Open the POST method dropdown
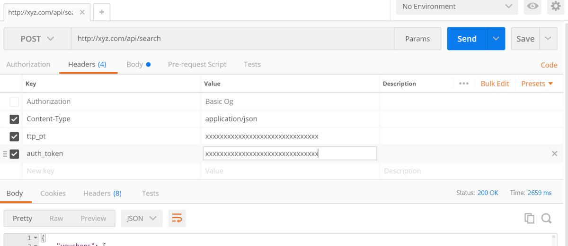Screen dimensions: 568x246 pos(37,39)
